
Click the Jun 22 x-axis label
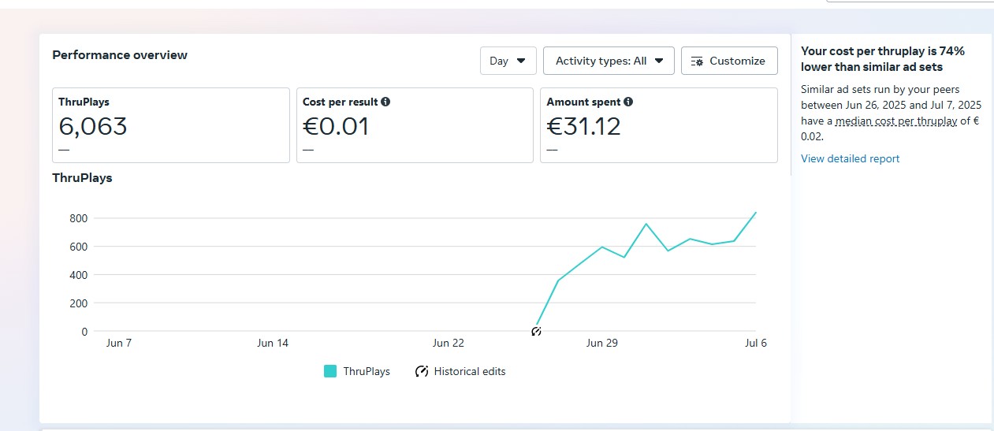tap(448, 343)
